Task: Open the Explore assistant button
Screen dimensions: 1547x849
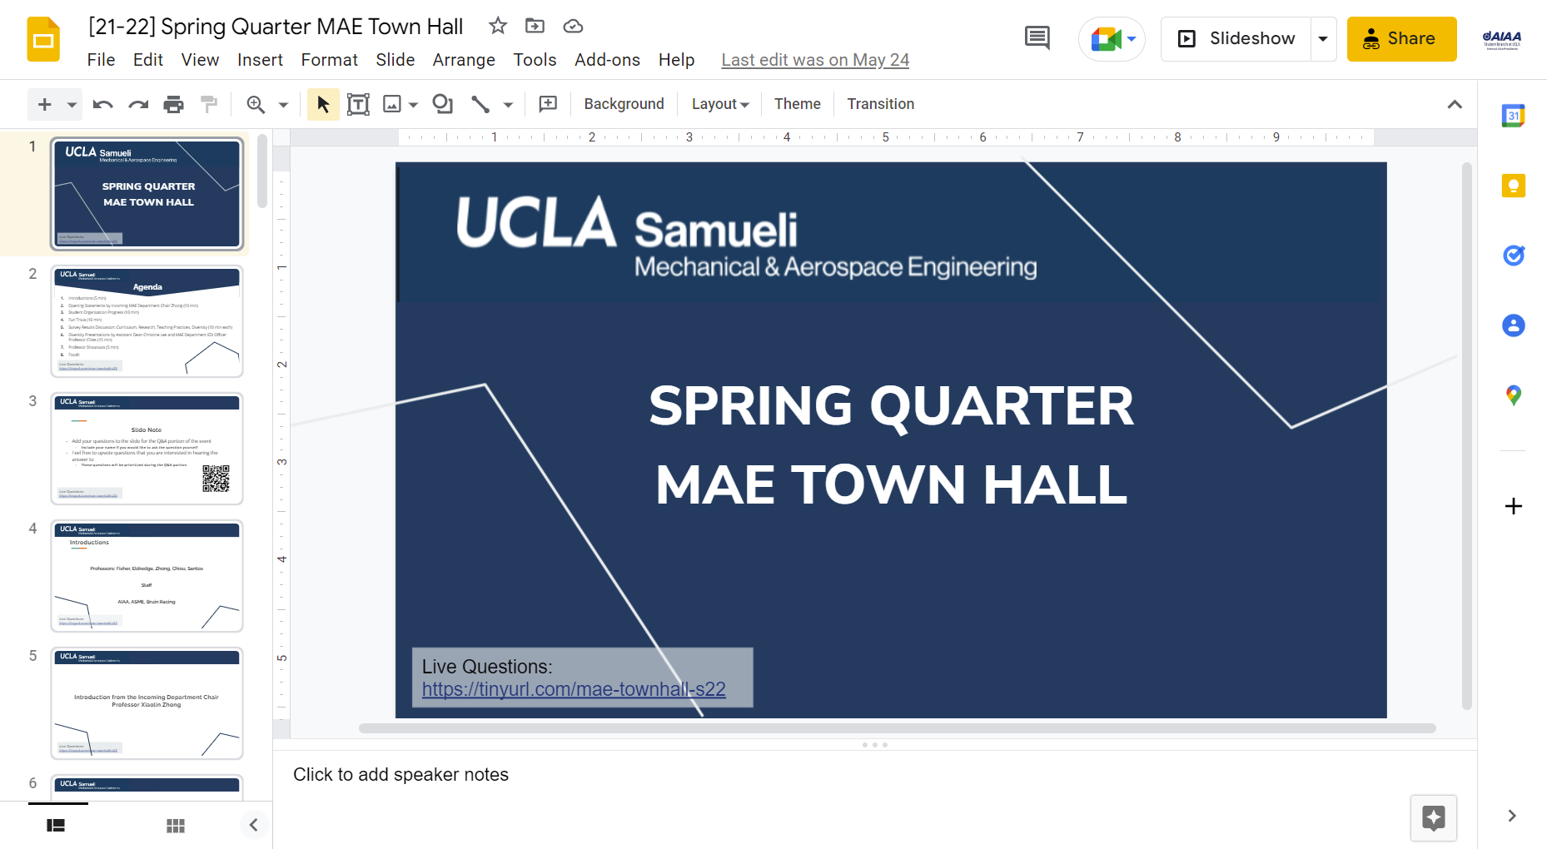Action: coord(1433,818)
